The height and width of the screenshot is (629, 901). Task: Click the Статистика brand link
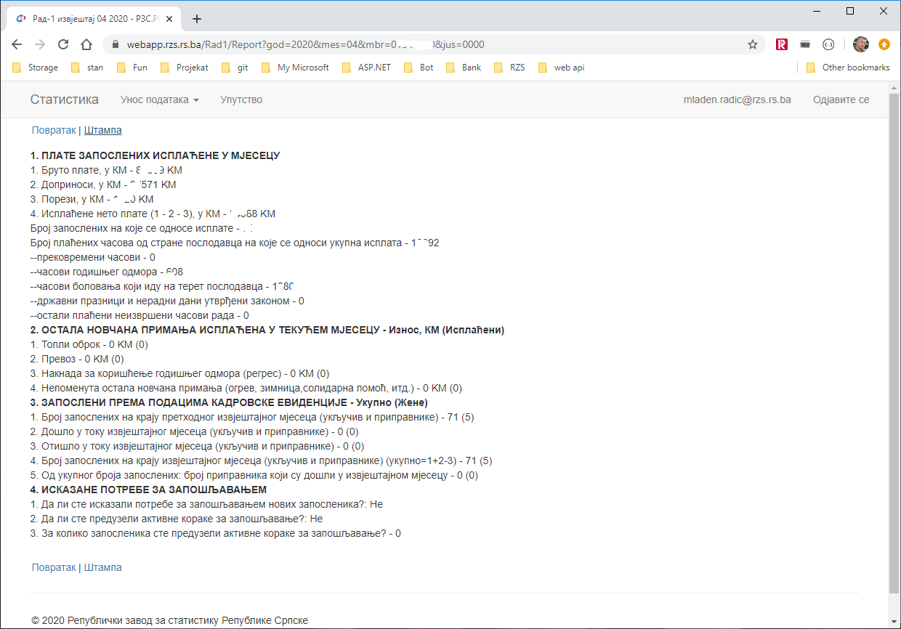click(x=64, y=100)
